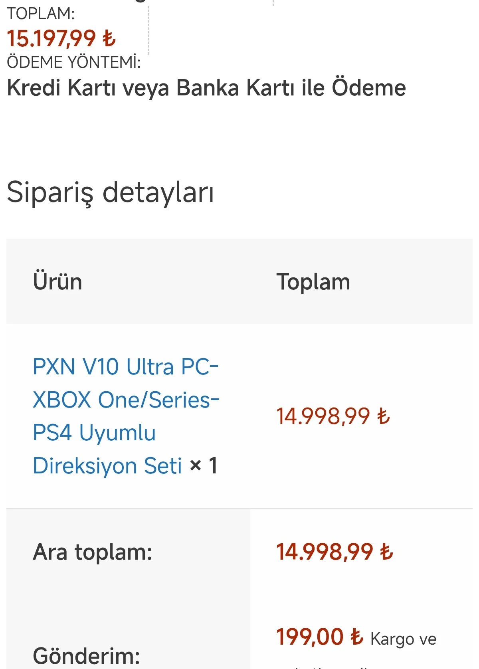
Task: Click the Gönderim: label
Action: tap(87, 655)
